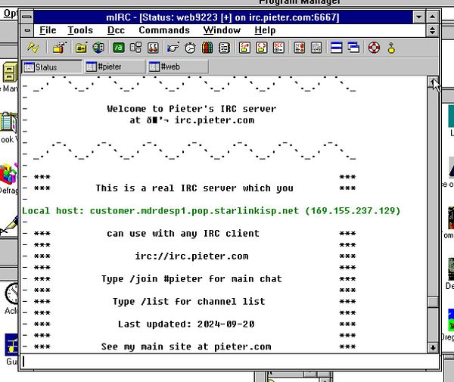Image resolution: width=454 pixels, height=382 pixels.
Task: Switch to the Status window tab
Action: coord(51,67)
